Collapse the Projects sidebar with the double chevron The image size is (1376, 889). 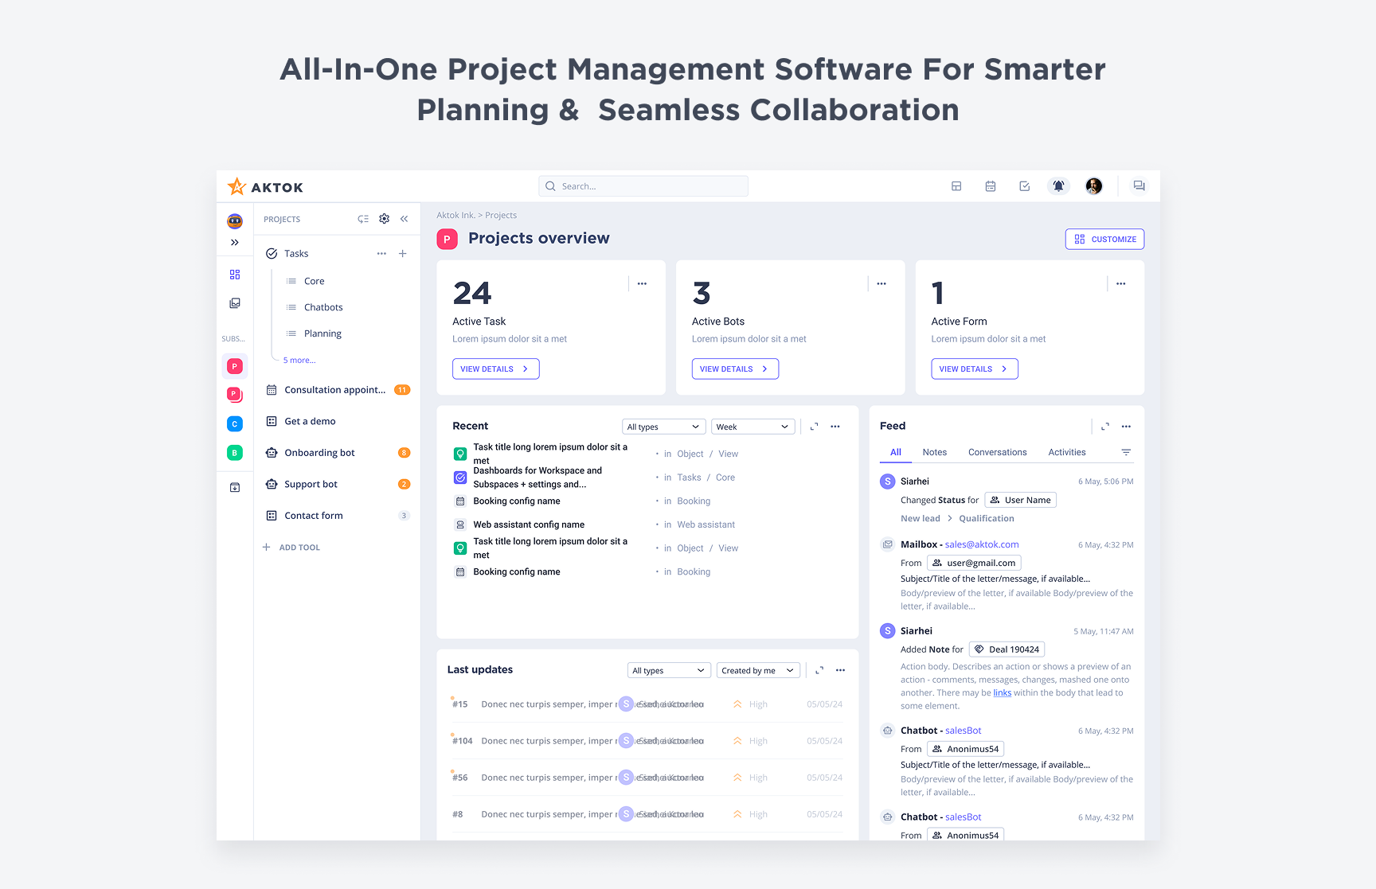tap(404, 218)
